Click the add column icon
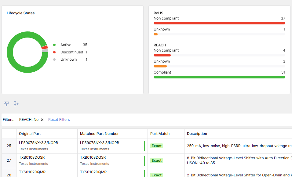 point(16,104)
